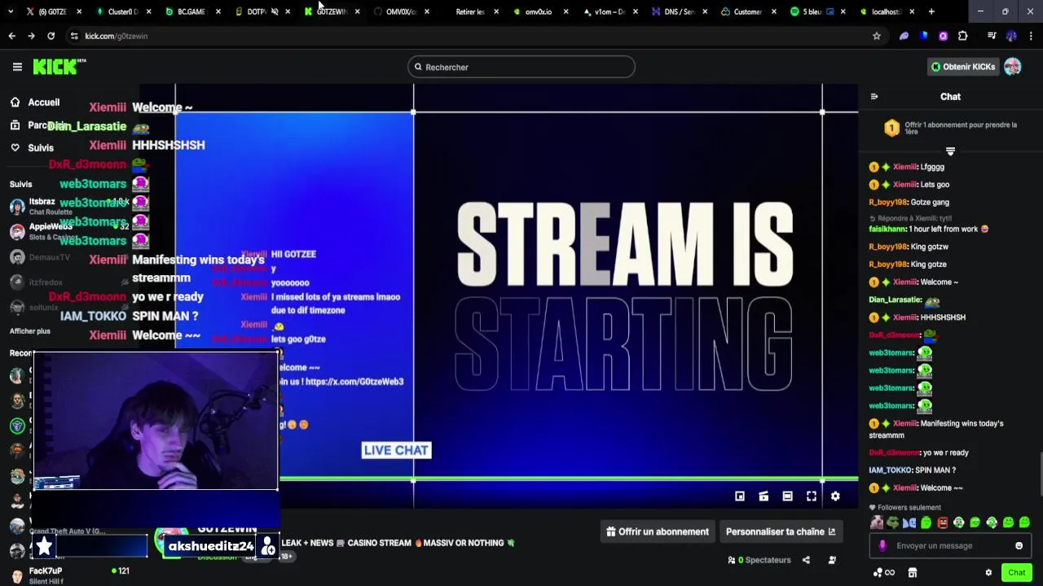Reload the page
The image size is (1043, 586).
[51, 36]
